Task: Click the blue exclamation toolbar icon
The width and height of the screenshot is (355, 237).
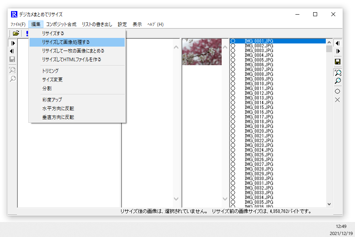Action: pos(27,33)
